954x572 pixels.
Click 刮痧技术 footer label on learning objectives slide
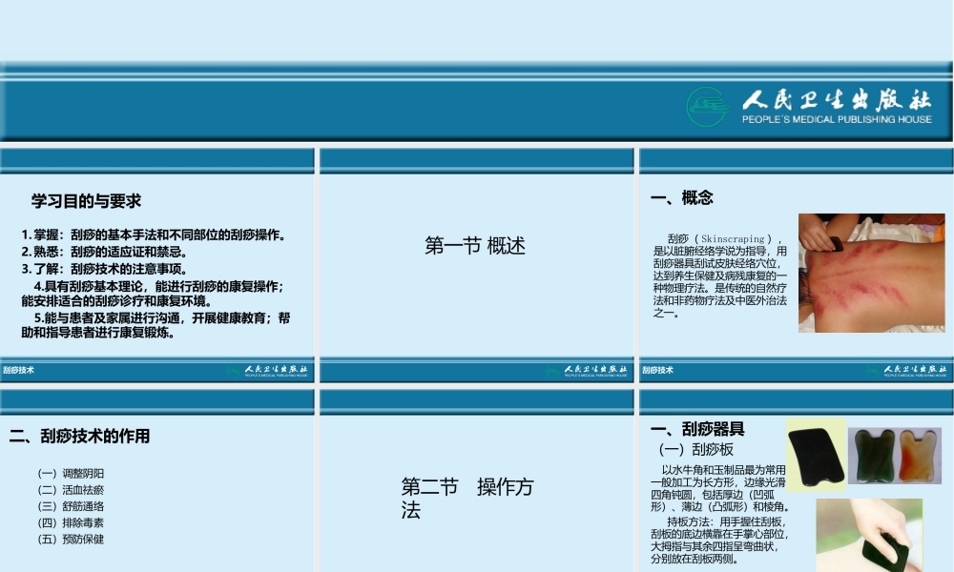point(18,370)
